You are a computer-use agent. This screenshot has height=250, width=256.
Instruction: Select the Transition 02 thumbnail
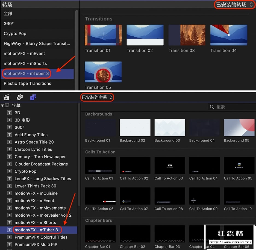click(x=145, y=35)
